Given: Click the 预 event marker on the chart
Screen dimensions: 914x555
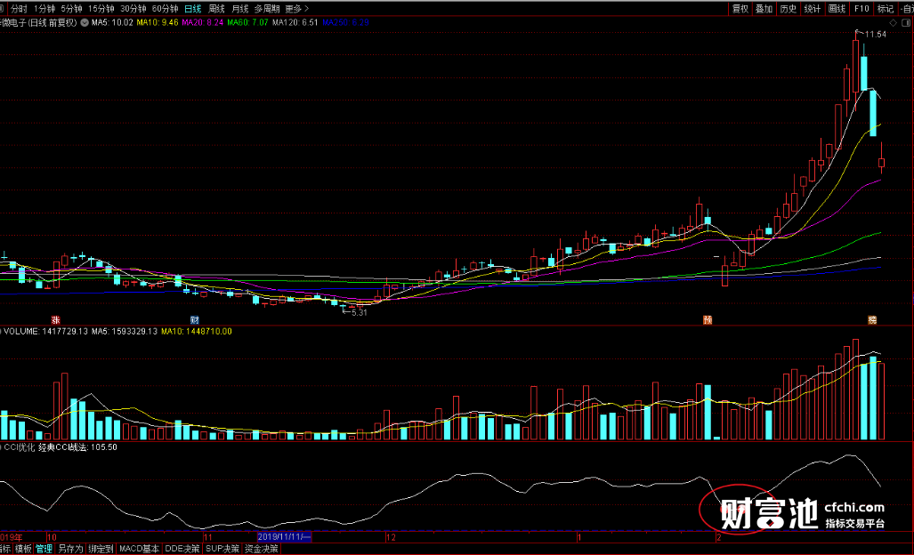Looking at the screenshot, I should coord(708,319).
